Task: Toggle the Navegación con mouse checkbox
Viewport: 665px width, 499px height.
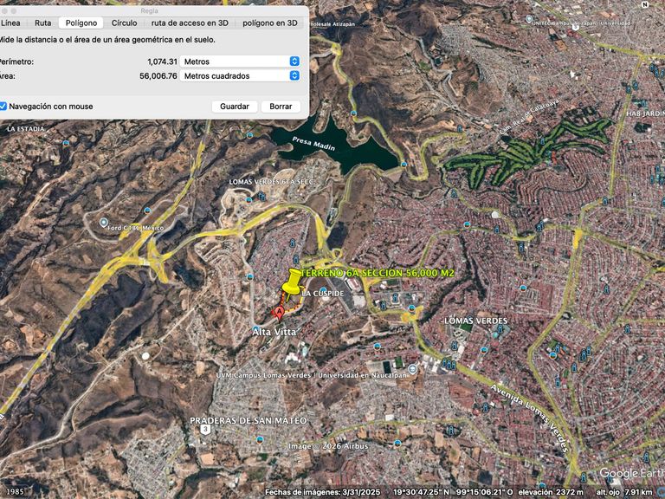Action: [3, 107]
